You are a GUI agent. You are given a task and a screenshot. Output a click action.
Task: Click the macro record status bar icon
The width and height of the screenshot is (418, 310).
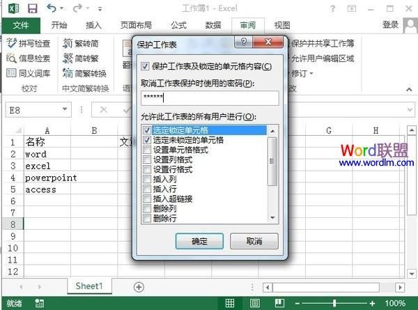[40, 303]
